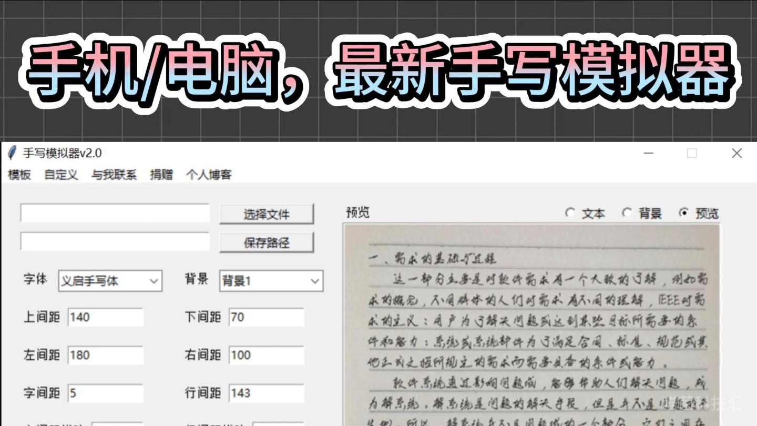The height and width of the screenshot is (426, 757).
Task: Maximize the 手写模拟器 window
Action: pos(692,153)
